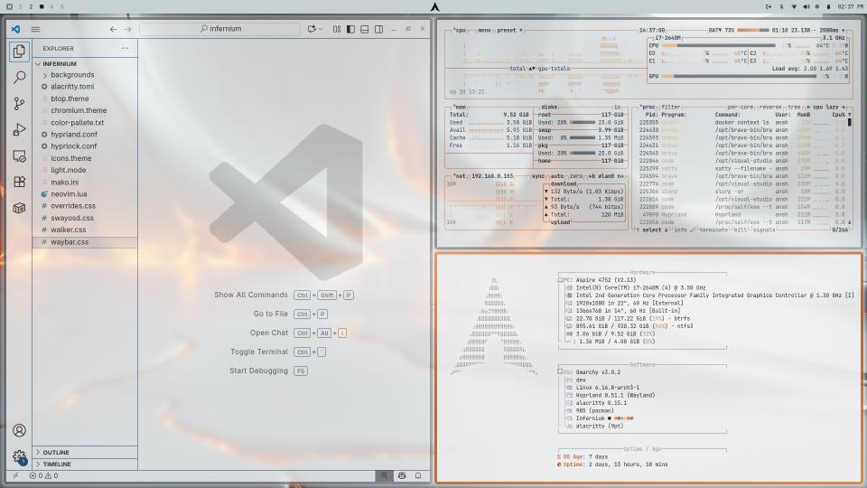The image size is (867, 488).
Task: Toggle per-core option in btop proc box
Action: point(741,107)
